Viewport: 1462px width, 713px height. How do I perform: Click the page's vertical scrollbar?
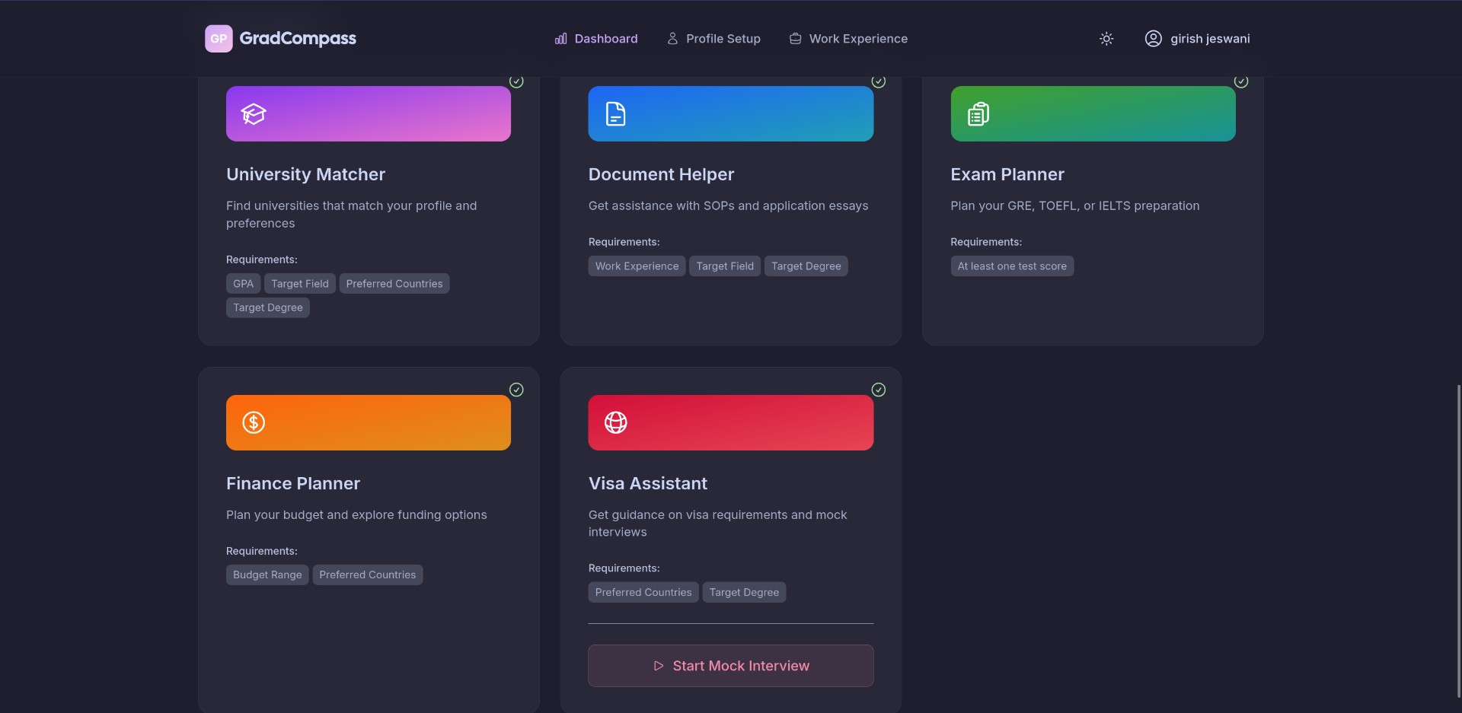pos(1458,540)
